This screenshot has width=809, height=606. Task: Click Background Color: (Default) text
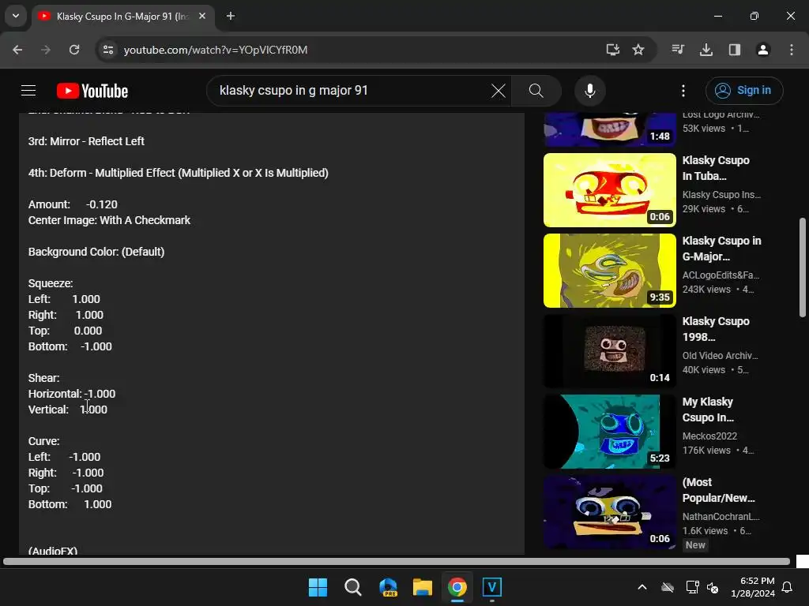coord(96,252)
